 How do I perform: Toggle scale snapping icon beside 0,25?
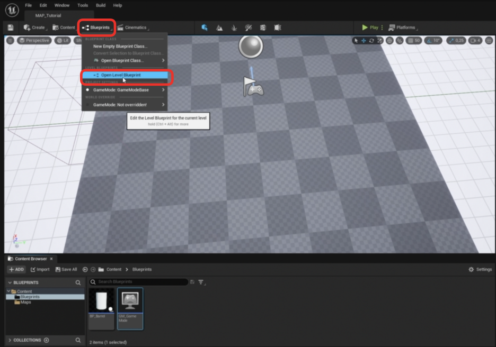(451, 40)
